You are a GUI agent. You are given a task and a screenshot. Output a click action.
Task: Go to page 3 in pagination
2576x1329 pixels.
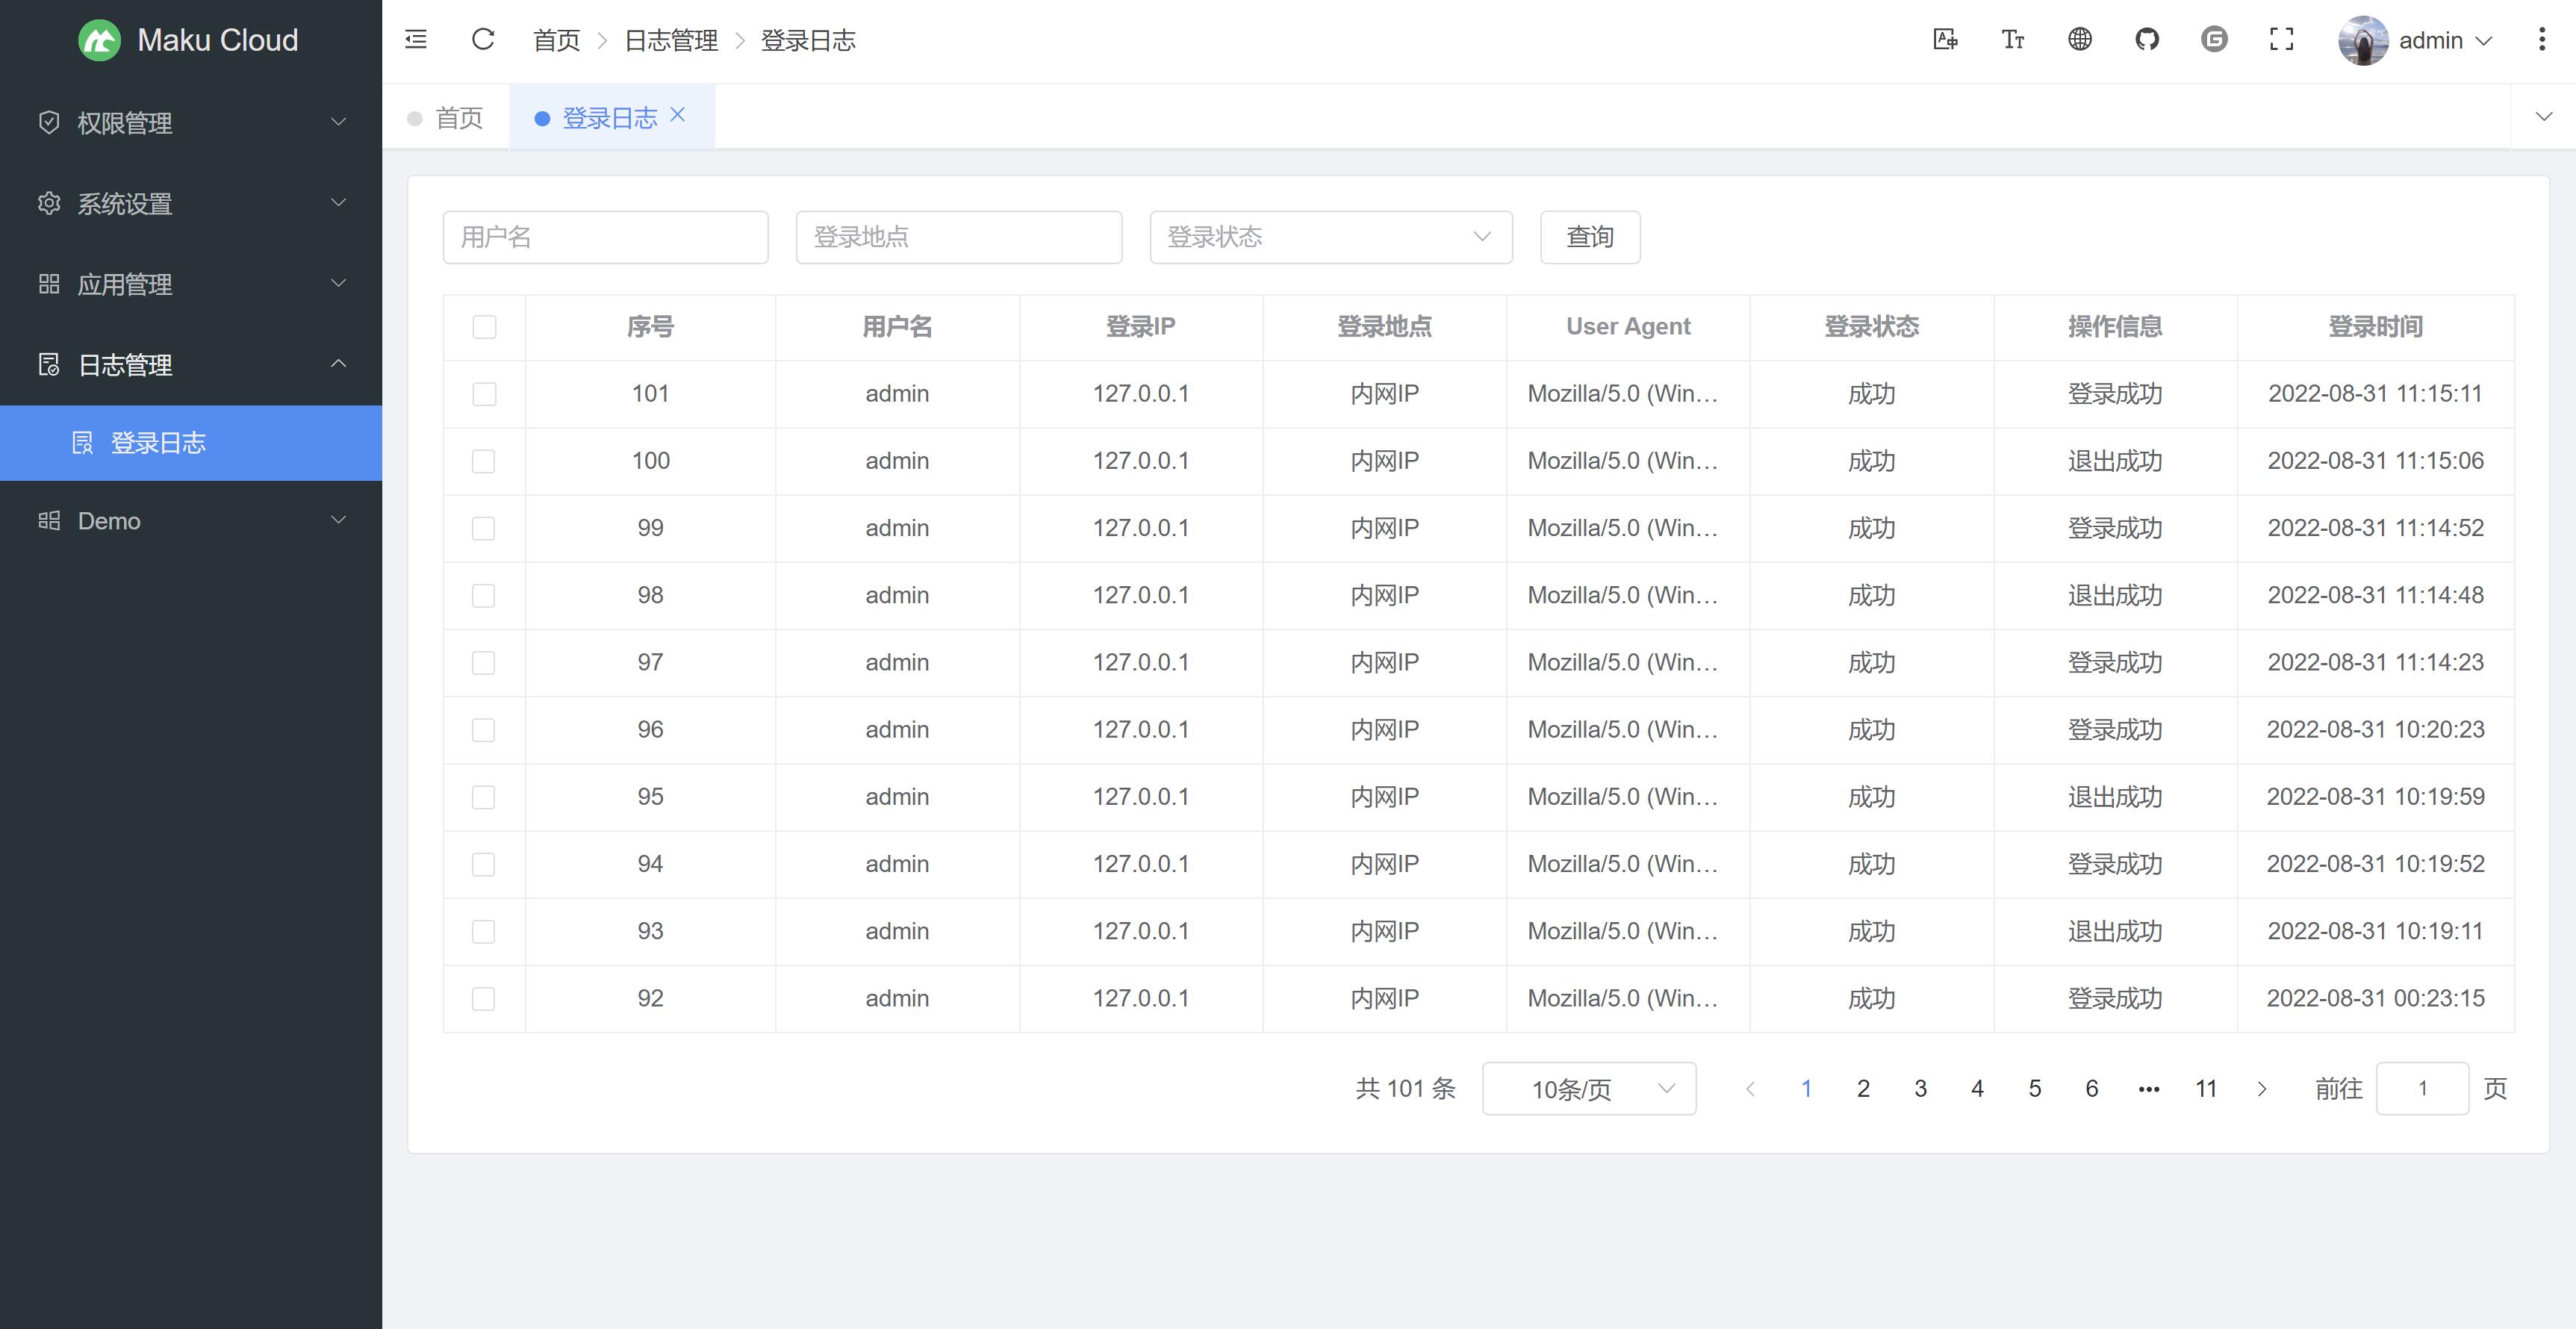pos(1920,1088)
